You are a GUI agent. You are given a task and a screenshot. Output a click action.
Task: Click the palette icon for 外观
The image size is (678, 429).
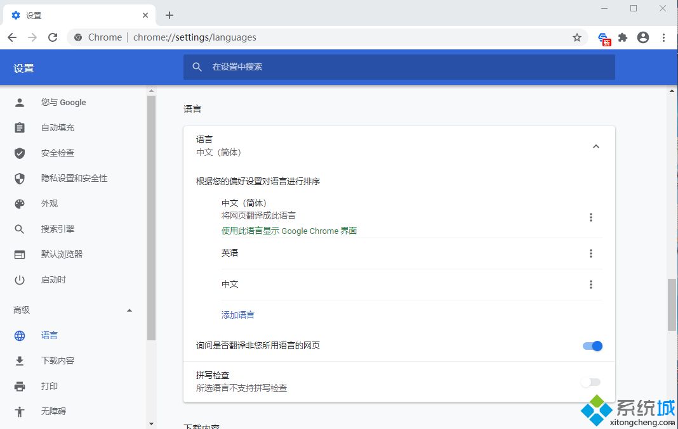tap(20, 203)
